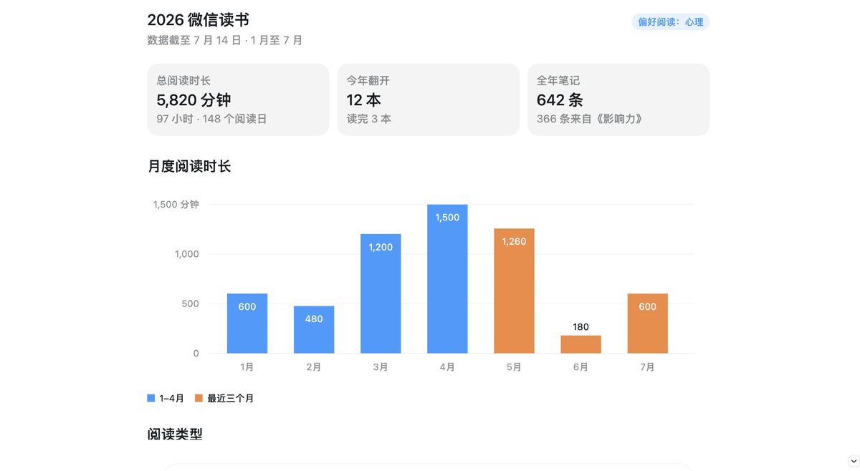Select the 3月 bar showing 1,200
The image size is (860, 471).
pyautogui.click(x=381, y=293)
